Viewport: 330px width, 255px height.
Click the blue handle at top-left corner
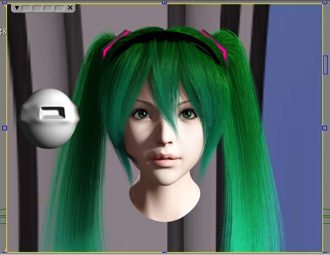point(5,2)
